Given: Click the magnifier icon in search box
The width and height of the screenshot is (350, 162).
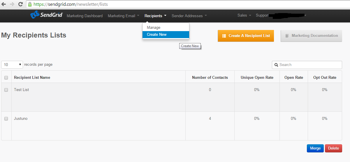Looking at the screenshot, I should coord(276,65).
